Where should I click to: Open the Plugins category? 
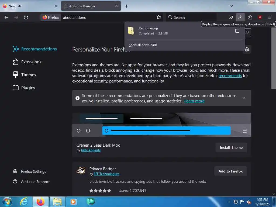tap(24, 88)
